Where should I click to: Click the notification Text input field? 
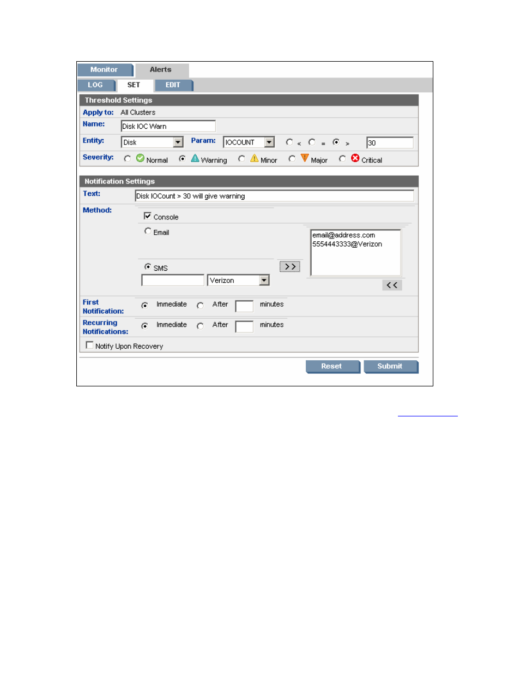click(x=274, y=196)
